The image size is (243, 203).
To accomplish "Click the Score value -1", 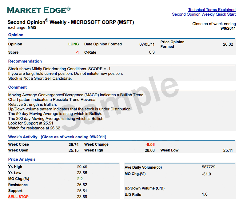I will pyautogui.click(x=77, y=52).
